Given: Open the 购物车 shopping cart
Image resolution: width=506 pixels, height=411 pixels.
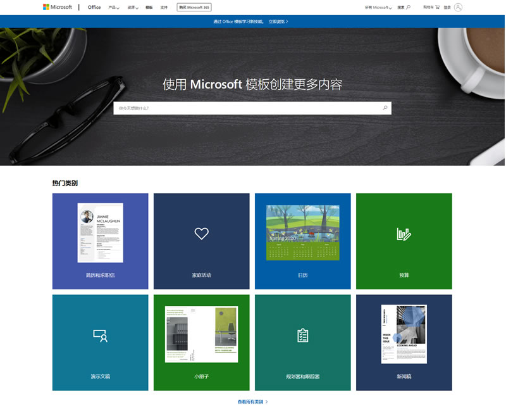Looking at the screenshot, I should (431, 7).
